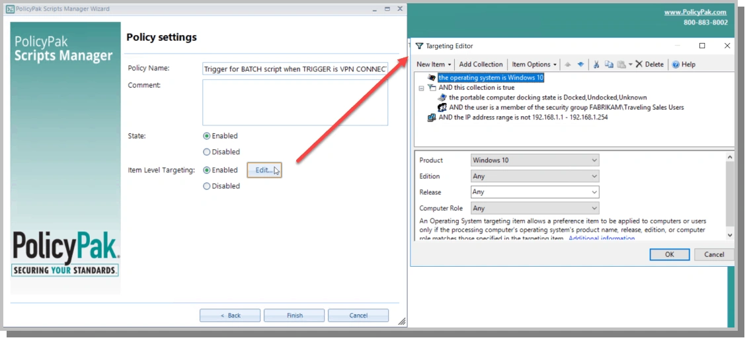Click the PolicyPak Scripts Manager Wizard title icon
Screen dimensions: 751x344
pyautogui.click(x=9, y=9)
